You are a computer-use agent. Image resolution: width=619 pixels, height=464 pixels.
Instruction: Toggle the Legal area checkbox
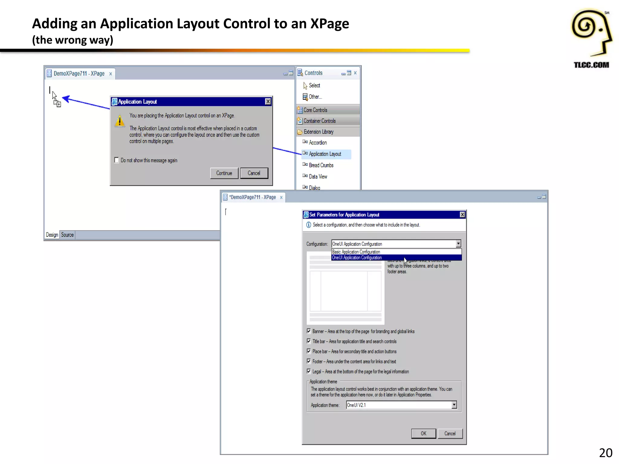pos(309,371)
